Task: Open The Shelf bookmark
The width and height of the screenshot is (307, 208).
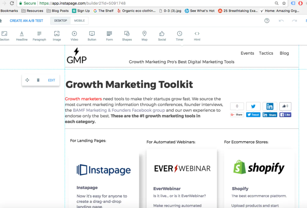Action: click(103, 11)
